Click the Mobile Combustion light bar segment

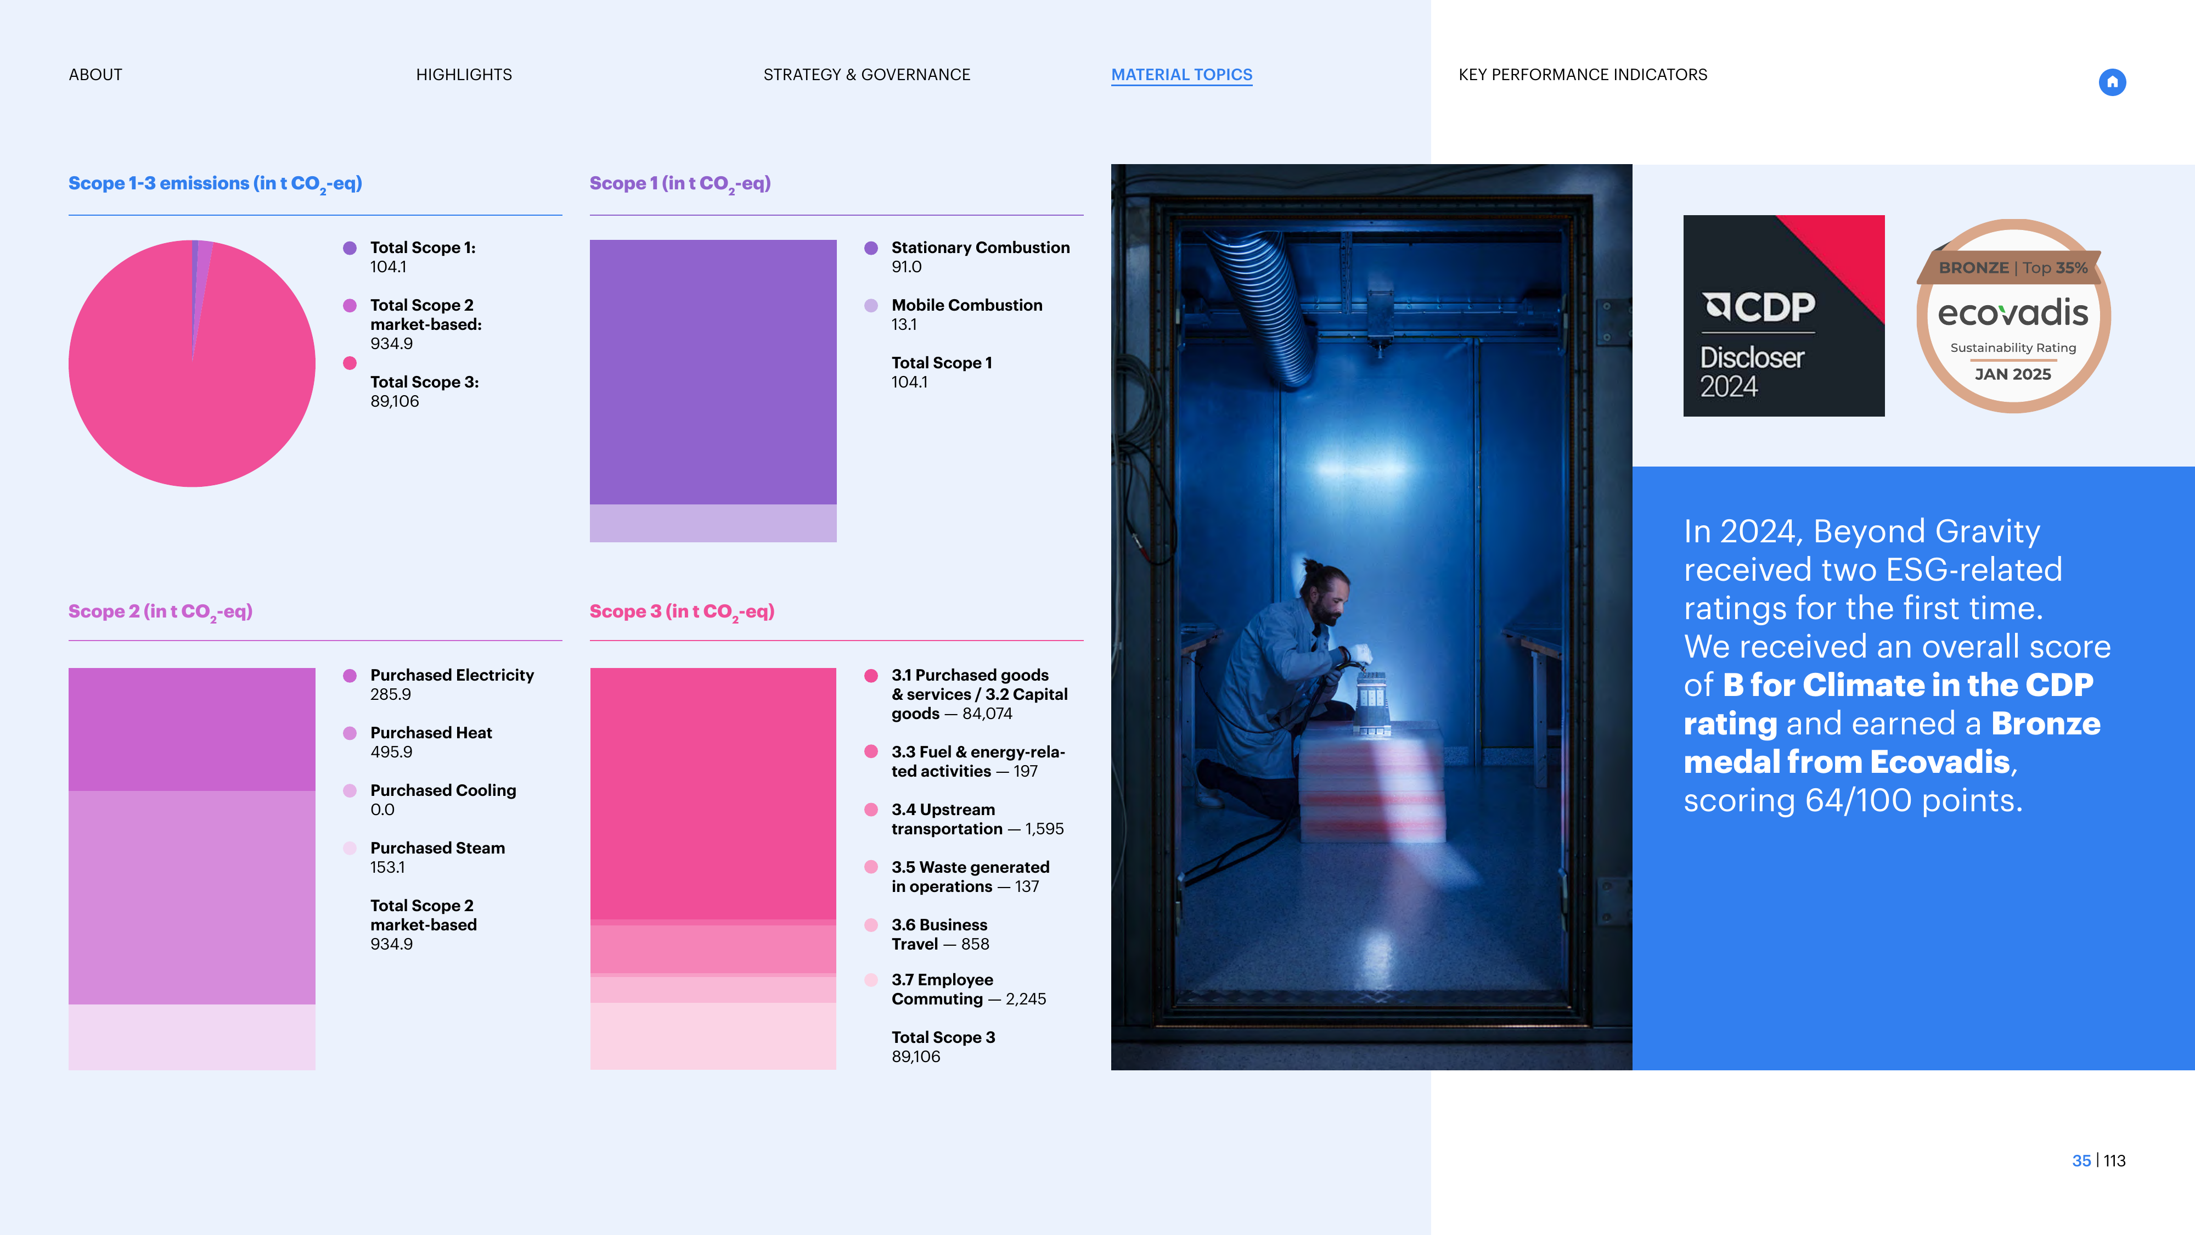[713, 523]
